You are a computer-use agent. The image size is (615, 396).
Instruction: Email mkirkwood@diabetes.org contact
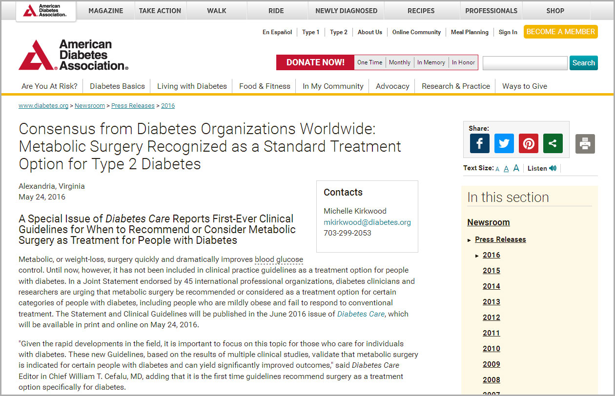pos(367,222)
